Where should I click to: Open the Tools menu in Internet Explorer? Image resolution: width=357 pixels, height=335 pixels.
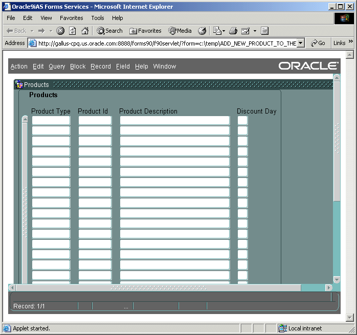97,18
